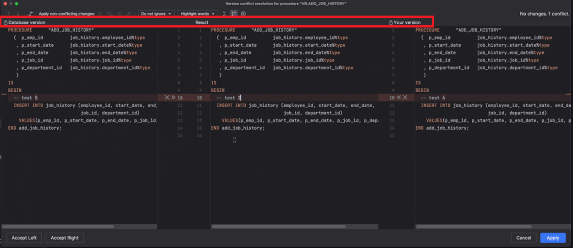Ignore the left change with X

pos(167,98)
